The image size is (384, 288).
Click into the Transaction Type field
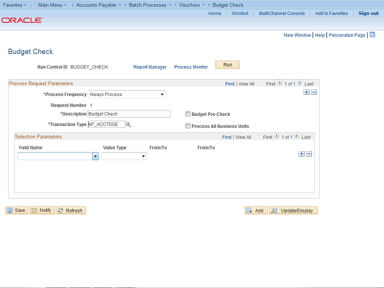point(106,124)
